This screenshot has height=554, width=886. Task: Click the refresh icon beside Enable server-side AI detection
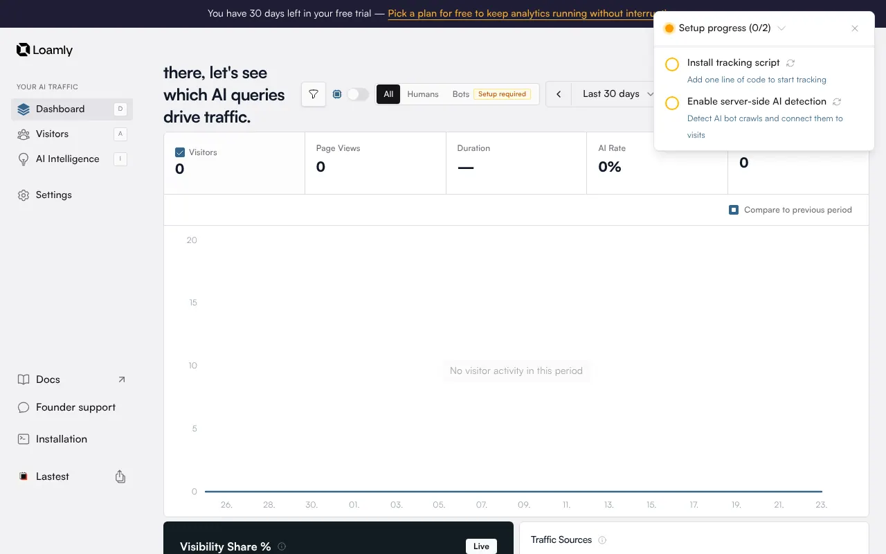(837, 102)
